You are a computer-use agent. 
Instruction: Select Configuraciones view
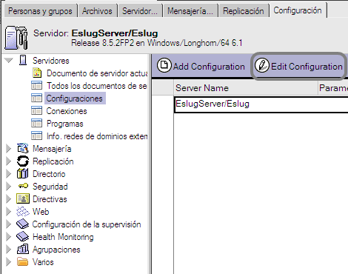pos(75,98)
